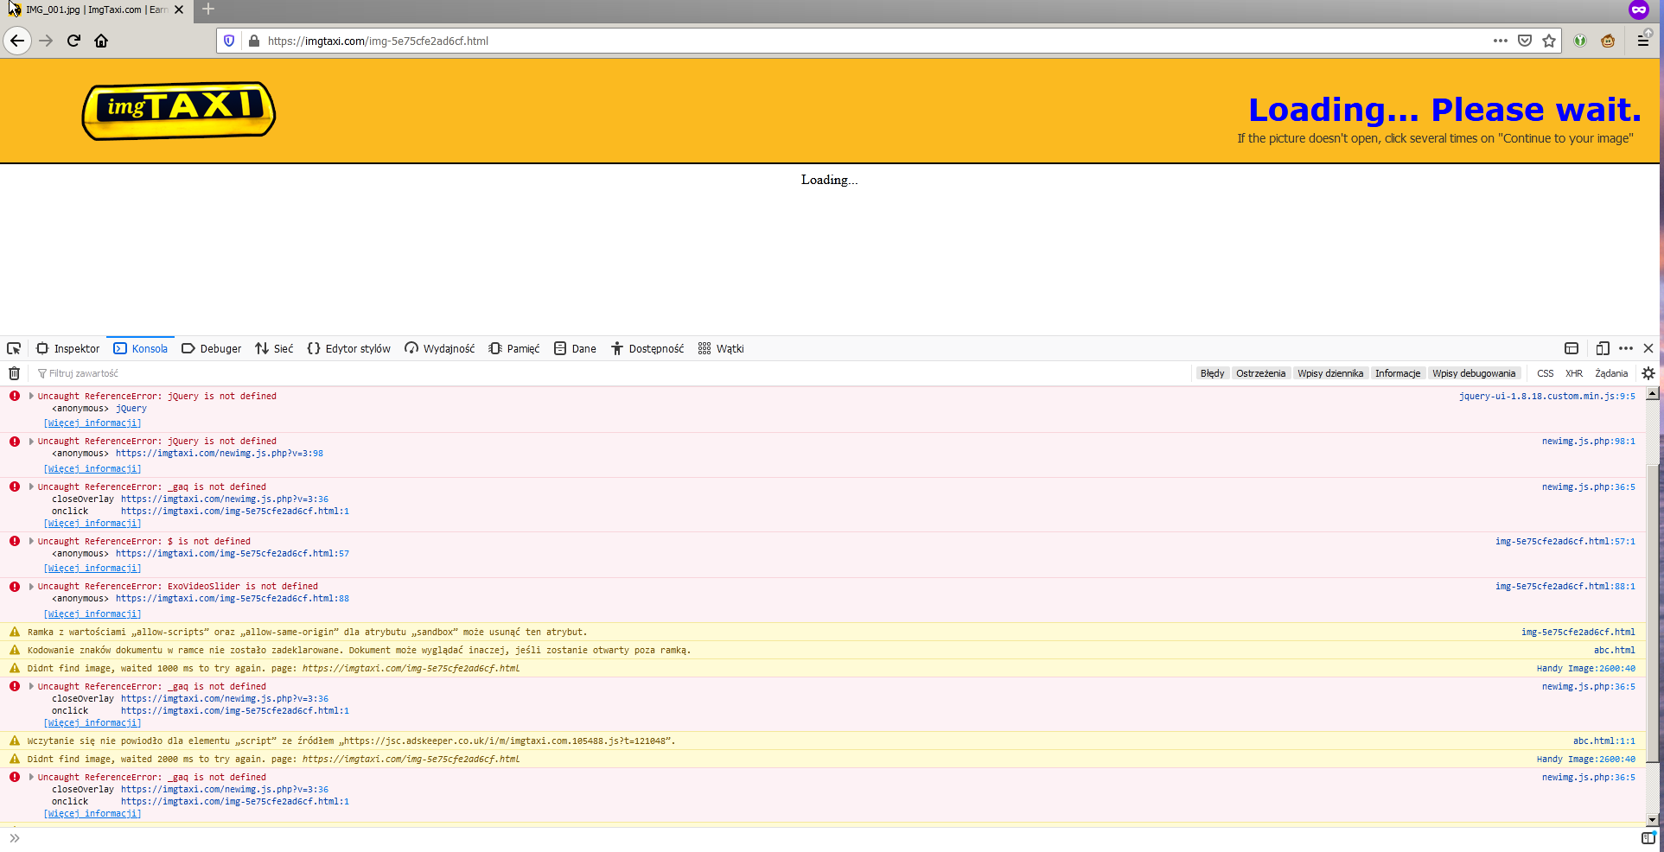
Task: Click the green extension icon in toolbar
Action: click(1580, 41)
